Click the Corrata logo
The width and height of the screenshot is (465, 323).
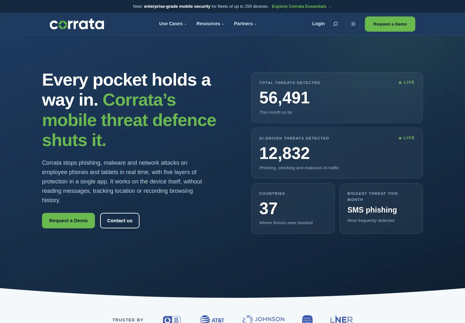77,24
